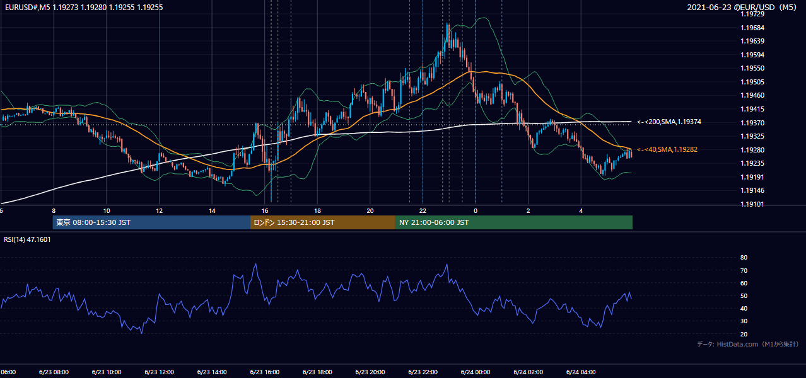The height and width of the screenshot is (378, 806).
Task: Click price axis value 1.19415
Action: [x=752, y=109]
